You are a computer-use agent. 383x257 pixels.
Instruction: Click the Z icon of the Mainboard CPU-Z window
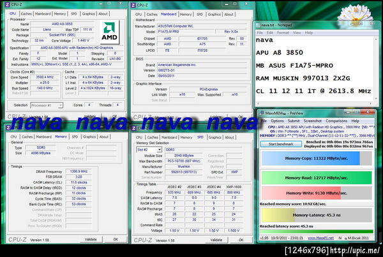pos(133,5)
